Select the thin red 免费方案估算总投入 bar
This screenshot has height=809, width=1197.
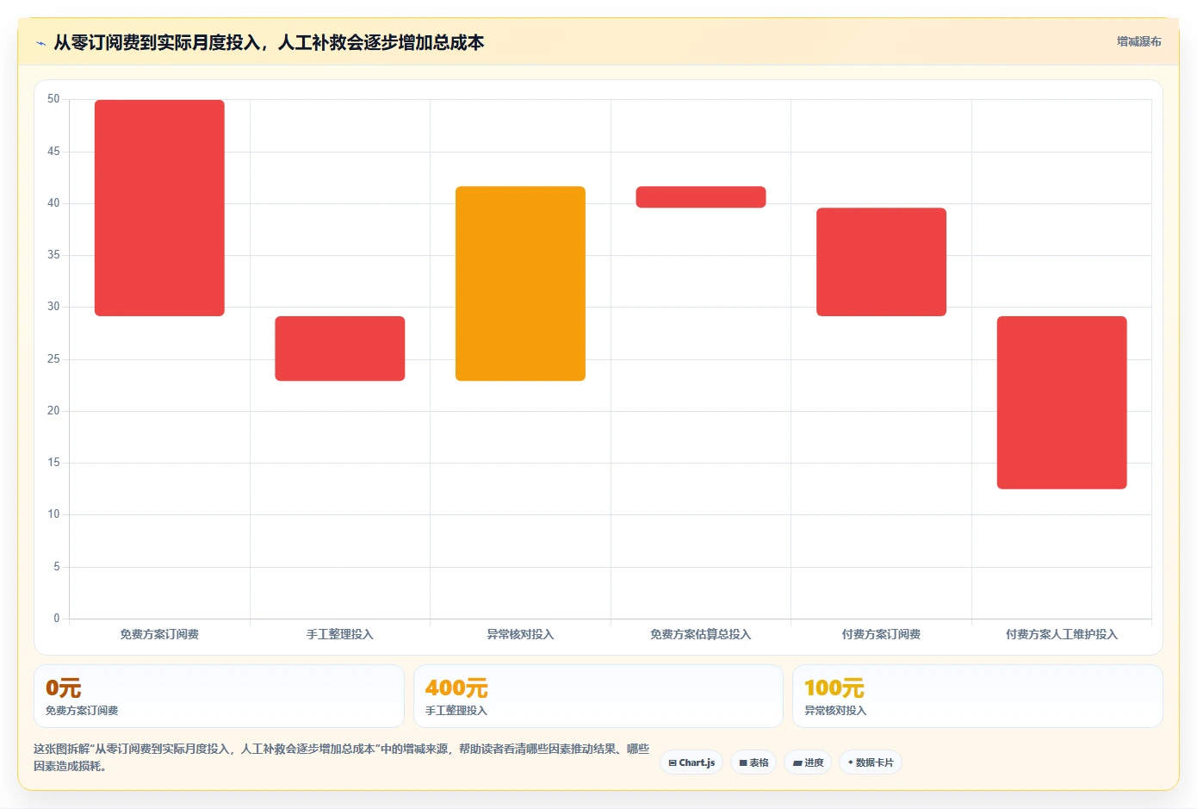701,197
